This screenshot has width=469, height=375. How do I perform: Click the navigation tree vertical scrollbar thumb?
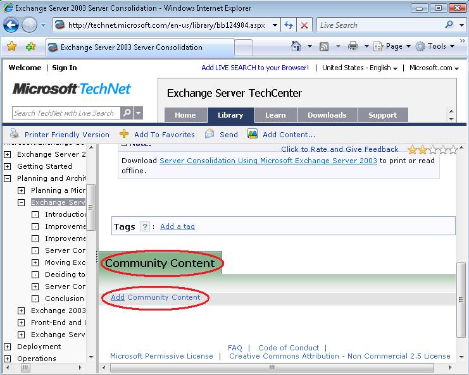click(91, 207)
